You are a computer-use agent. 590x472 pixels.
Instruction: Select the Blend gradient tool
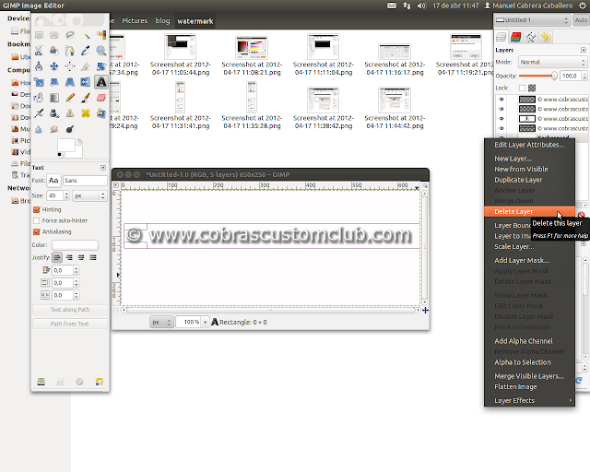[x=54, y=98]
